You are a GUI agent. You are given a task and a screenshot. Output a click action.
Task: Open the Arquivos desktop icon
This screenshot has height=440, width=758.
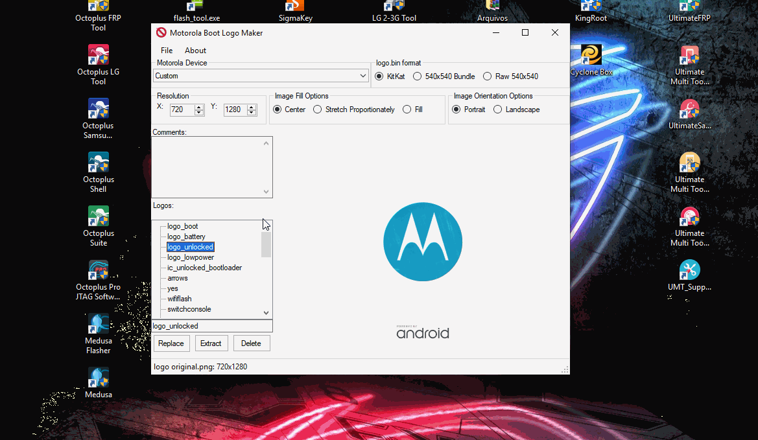pos(492,12)
